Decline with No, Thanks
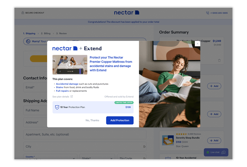The image size is (247, 167). (92, 120)
